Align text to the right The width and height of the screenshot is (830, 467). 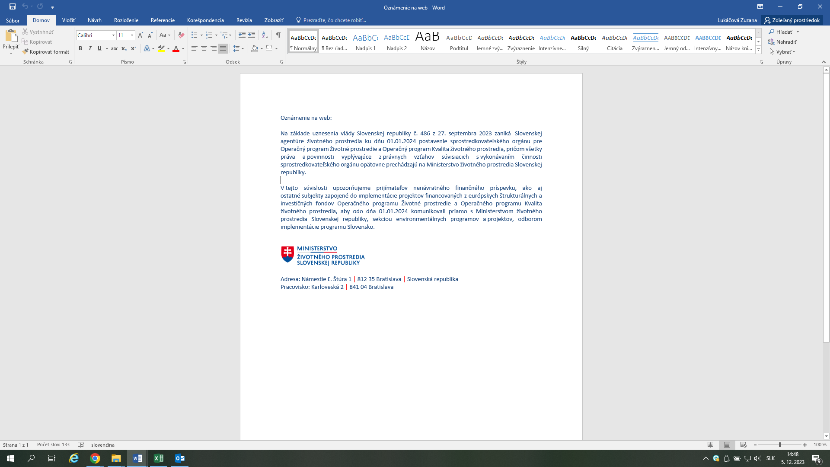tap(214, 48)
